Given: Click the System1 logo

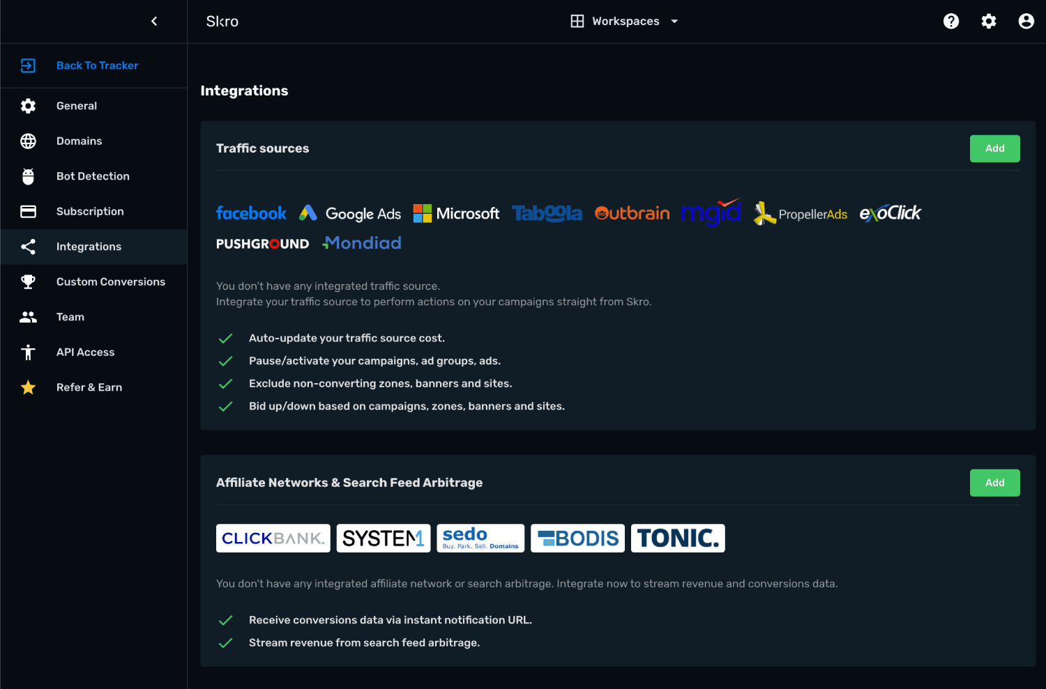Looking at the screenshot, I should click(384, 539).
